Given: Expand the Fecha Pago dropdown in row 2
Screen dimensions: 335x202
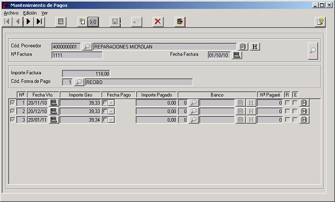Looking at the screenshot, I should (111, 112).
